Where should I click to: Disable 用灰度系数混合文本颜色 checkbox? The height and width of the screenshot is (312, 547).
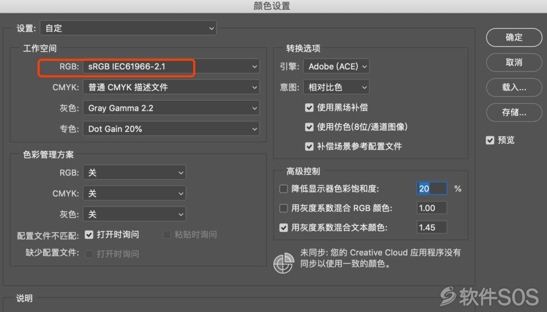pyautogui.click(x=283, y=228)
